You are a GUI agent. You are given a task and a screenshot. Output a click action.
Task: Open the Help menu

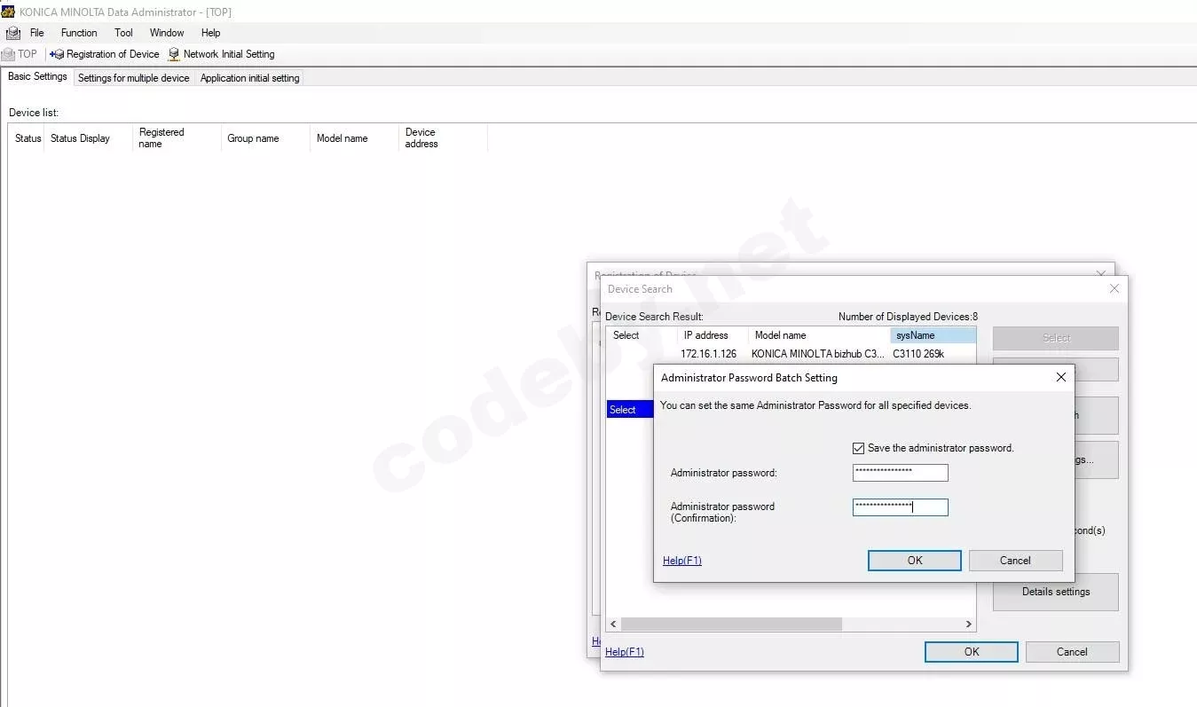click(210, 33)
